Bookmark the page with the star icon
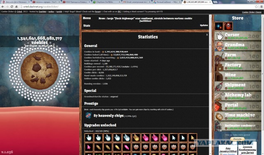The width and height of the screenshot is (264, 155). point(256,7)
